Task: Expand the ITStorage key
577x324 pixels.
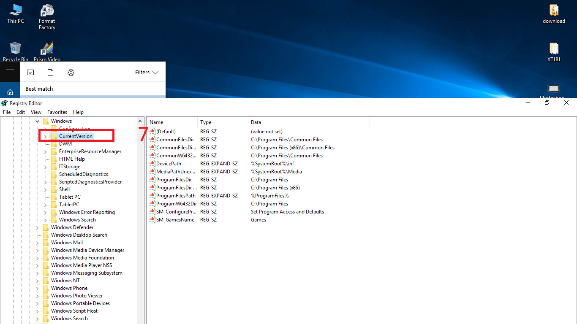Action: click(46, 167)
